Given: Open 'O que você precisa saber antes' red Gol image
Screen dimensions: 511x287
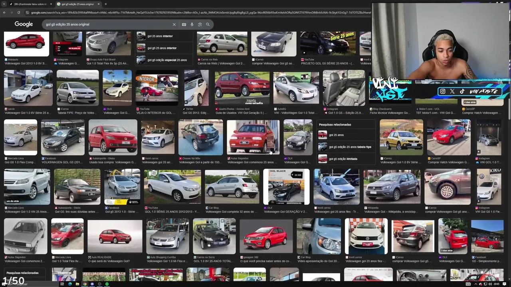Looking at the screenshot, I should pyautogui.click(x=266, y=236).
